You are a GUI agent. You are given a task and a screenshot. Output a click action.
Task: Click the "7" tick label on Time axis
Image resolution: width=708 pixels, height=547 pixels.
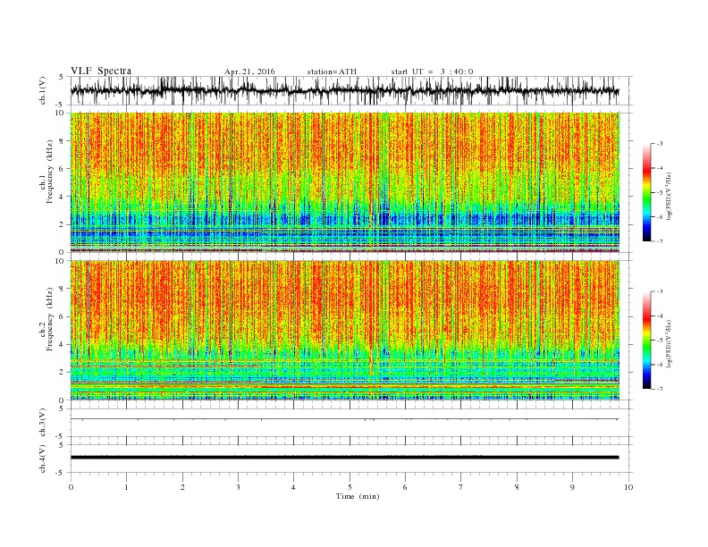(x=460, y=487)
